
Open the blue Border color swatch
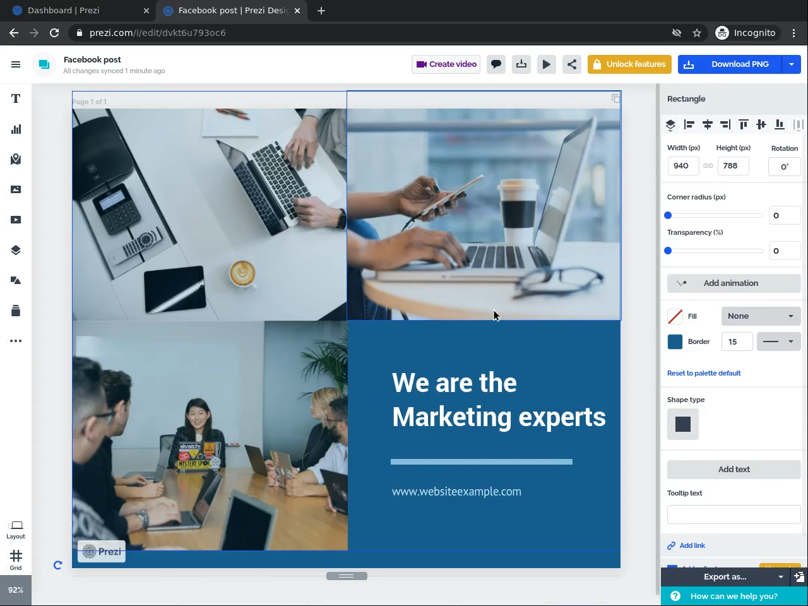(x=675, y=342)
